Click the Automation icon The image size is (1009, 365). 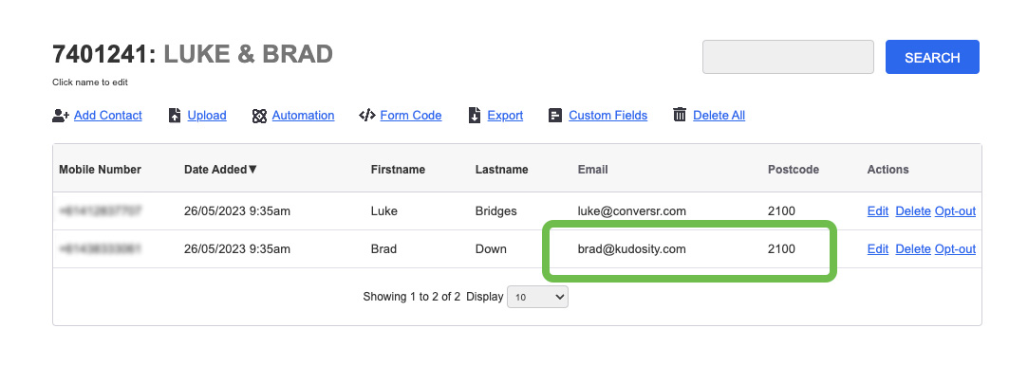[259, 116]
